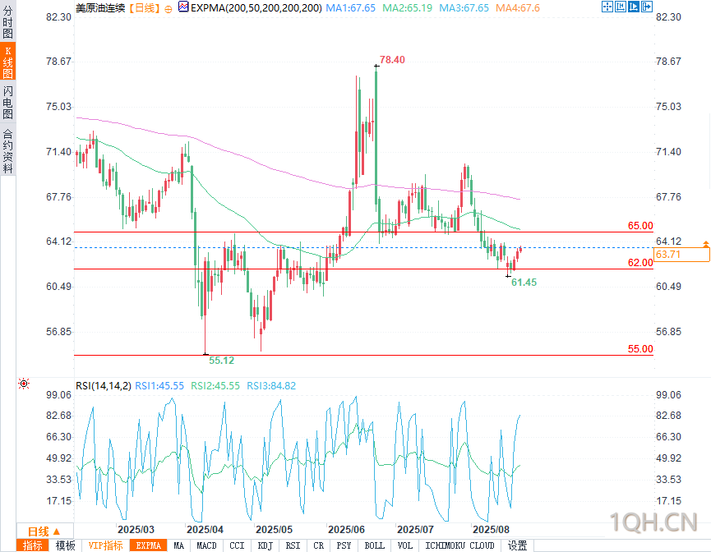711x552 pixels.
Task: Click the crosshair cursor icon at top right
Action: click(x=607, y=7)
